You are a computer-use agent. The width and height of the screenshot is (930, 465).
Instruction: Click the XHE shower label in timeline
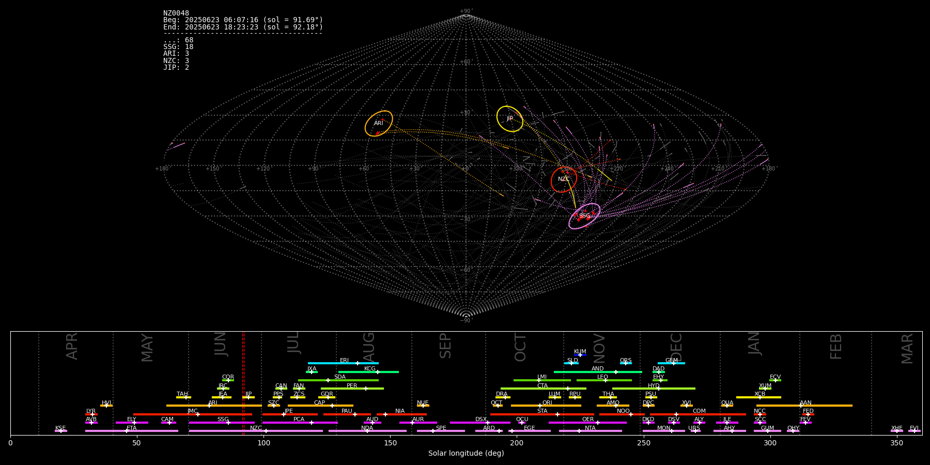click(x=897, y=428)
